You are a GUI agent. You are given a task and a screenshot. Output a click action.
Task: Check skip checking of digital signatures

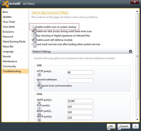point(33,35)
